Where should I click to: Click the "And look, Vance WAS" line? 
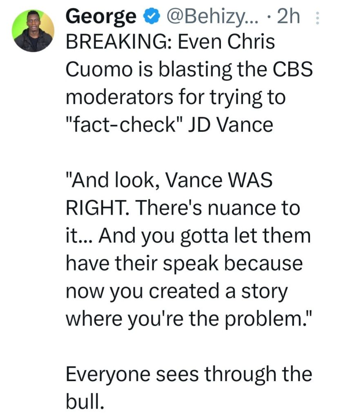[x=168, y=181]
